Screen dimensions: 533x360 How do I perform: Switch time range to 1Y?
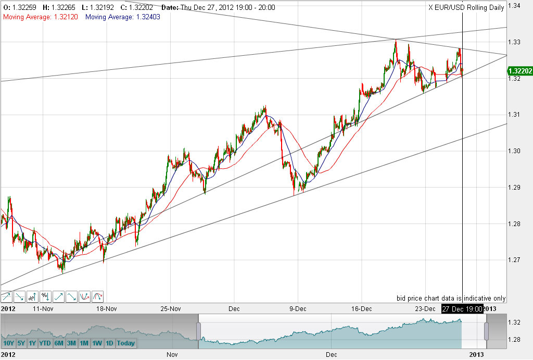(32, 343)
